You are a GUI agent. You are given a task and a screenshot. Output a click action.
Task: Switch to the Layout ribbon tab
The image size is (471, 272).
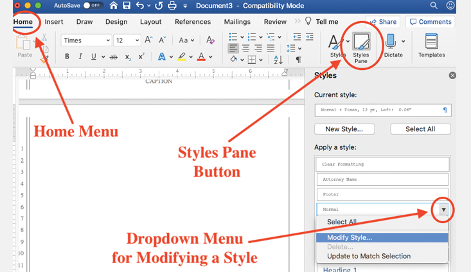pyautogui.click(x=151, y=21)
